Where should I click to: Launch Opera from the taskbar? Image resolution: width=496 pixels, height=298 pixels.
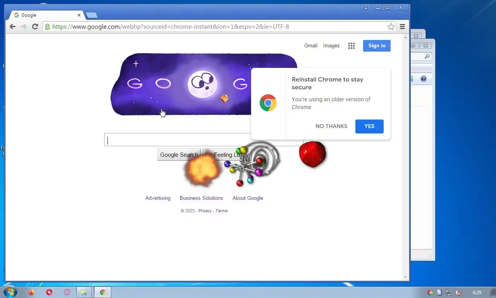(49, 292)
